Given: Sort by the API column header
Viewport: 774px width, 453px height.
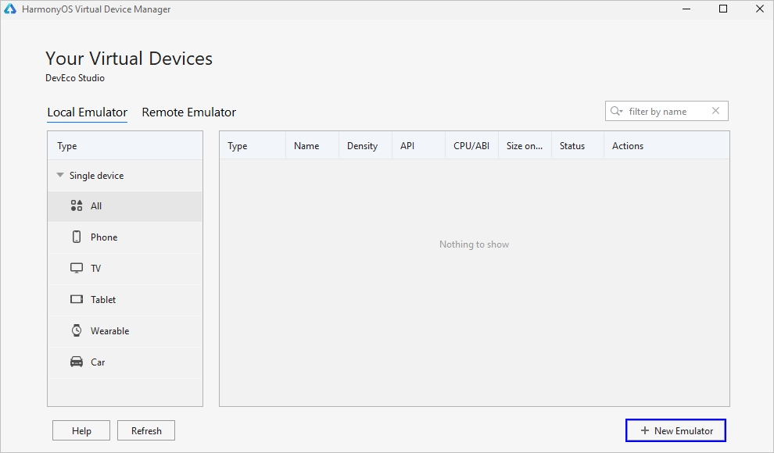Looking at the screenshot, I should tap(407, 146).
